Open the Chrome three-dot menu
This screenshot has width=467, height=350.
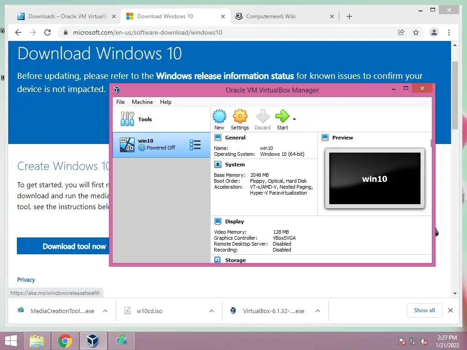pos(449,32)
